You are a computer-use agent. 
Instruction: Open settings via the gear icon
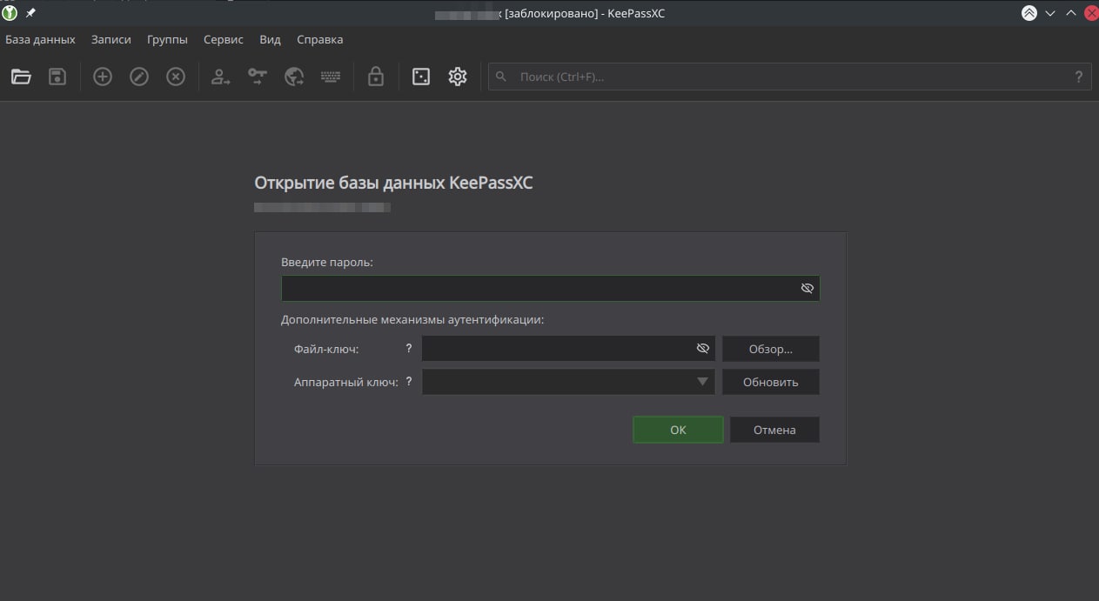(x=458, y=77)
